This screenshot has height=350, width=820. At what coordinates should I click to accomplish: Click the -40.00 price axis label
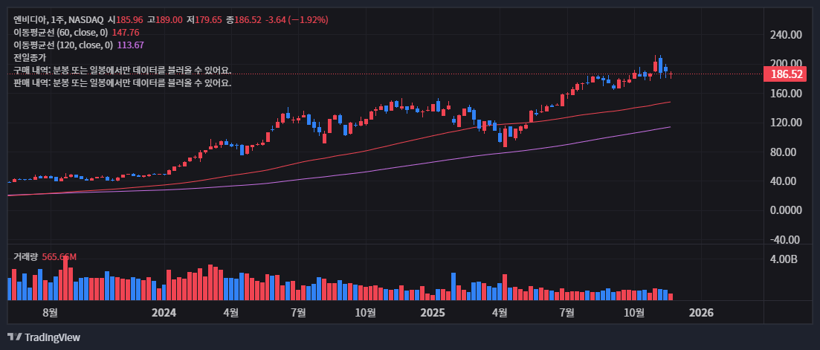(786, 240)
